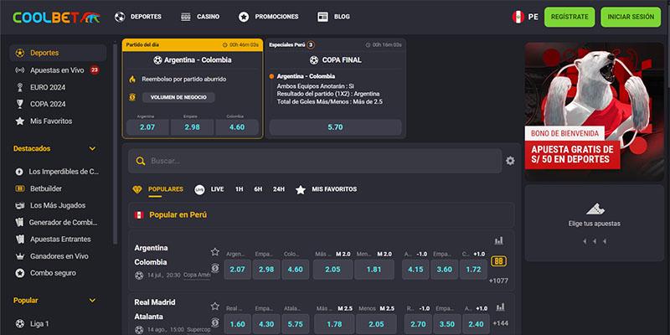Click the Iniciar Sesión button
Image resolution: width=670 pixels, height=335 pixels.
click(631, 17)
